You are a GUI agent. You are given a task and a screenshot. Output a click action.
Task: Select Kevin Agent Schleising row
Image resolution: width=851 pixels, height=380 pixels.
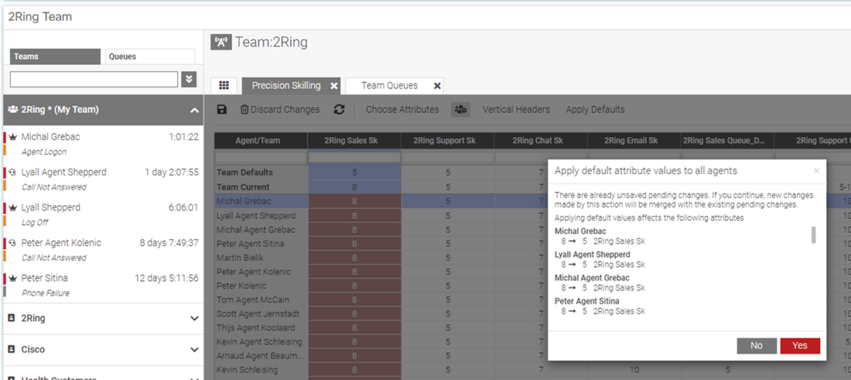(259, 342)
